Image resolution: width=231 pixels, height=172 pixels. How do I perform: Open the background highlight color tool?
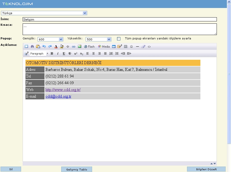(x=62, y=46)
